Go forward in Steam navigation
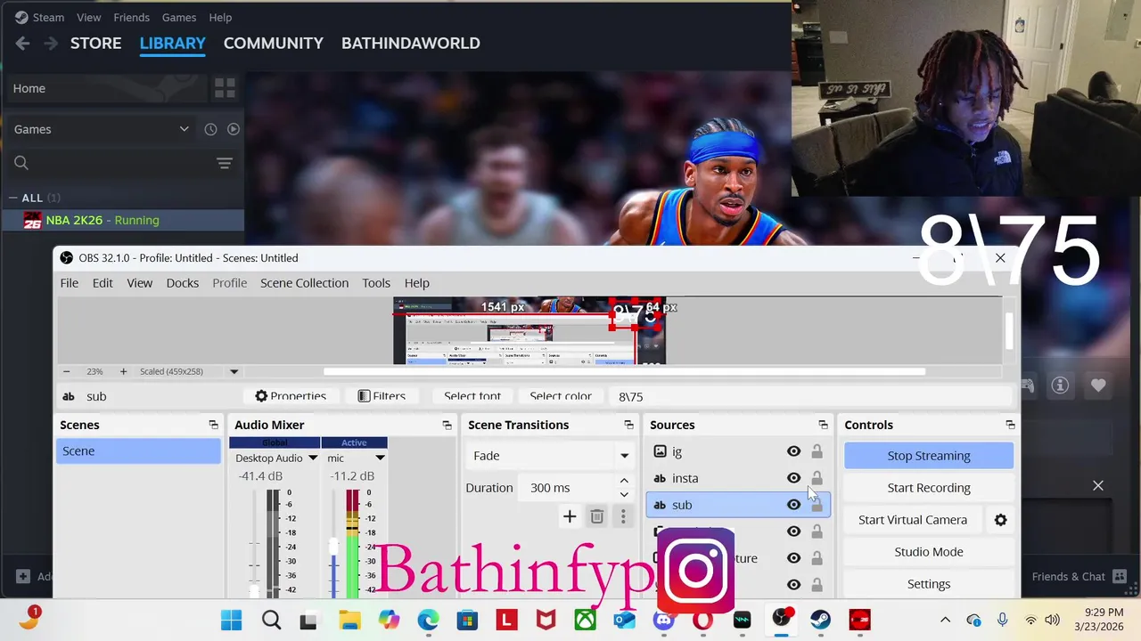 51,43
